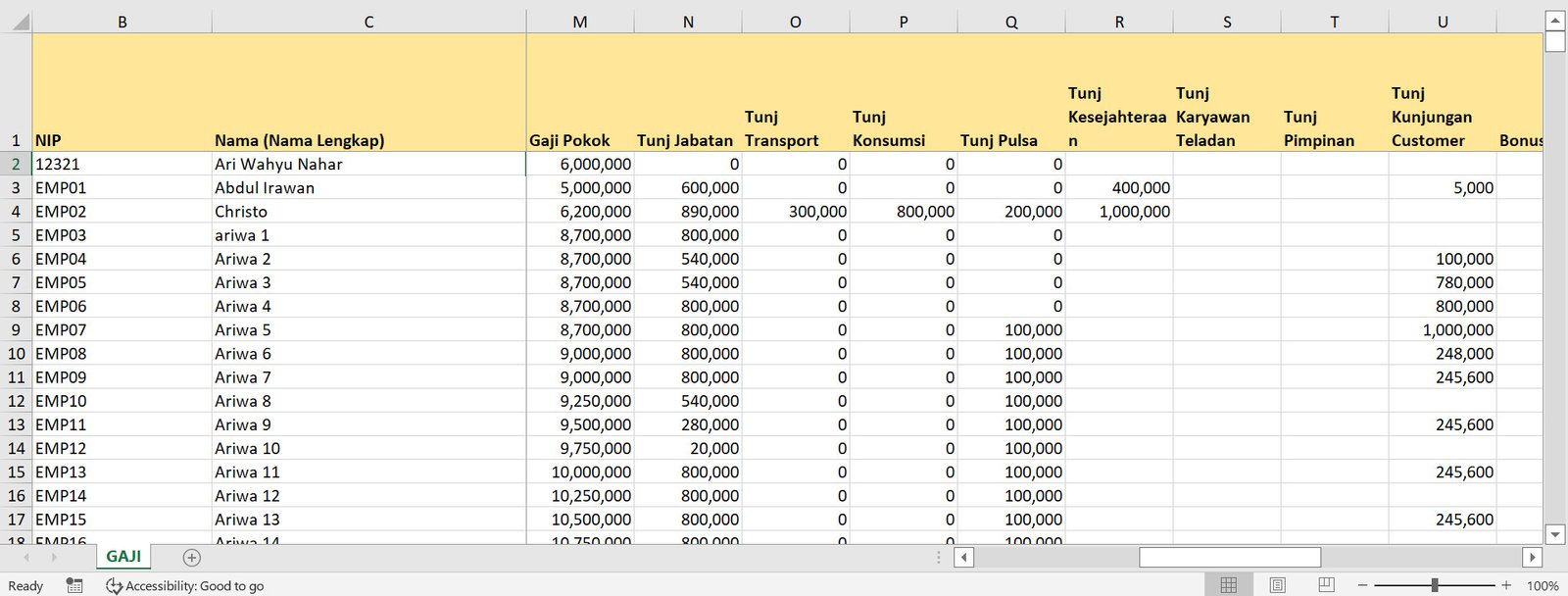Image resolution: width=1568 pixels, height=596 pixels.
Task: Select row 4 header
Action: (16, 212)
